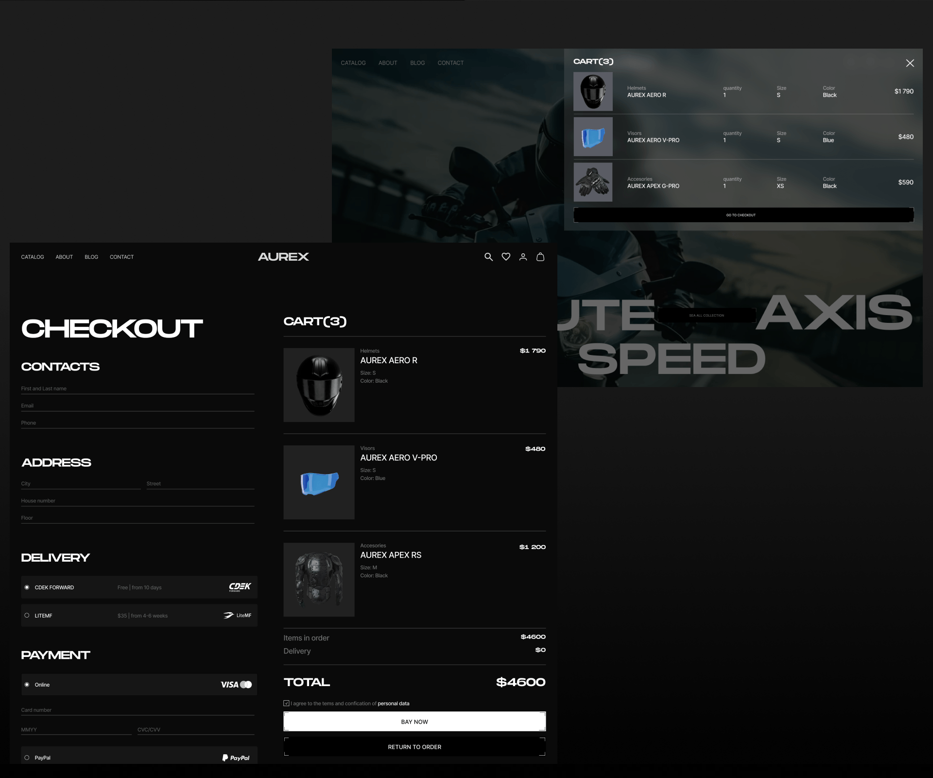Focus the Email input field
Screen dimensions: 933x778
point(138,406)
